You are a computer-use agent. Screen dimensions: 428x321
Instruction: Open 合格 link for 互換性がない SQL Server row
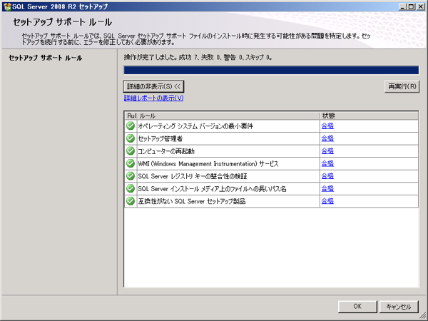click(327, 201)
